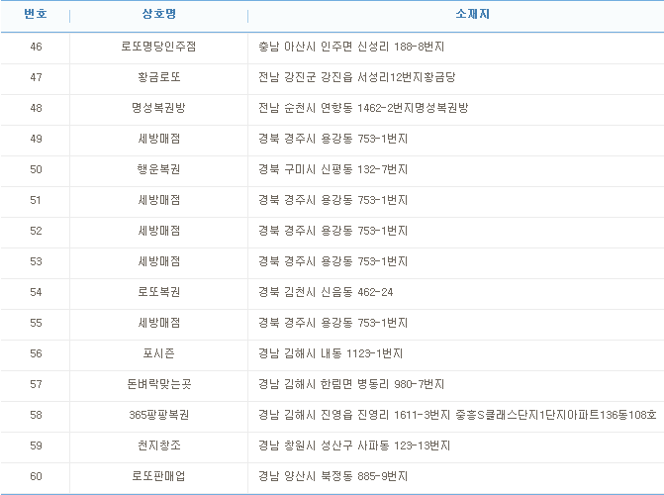664x495 pixels.
Task: Click 세방매점 in row 53
Action: click(158, 261)
